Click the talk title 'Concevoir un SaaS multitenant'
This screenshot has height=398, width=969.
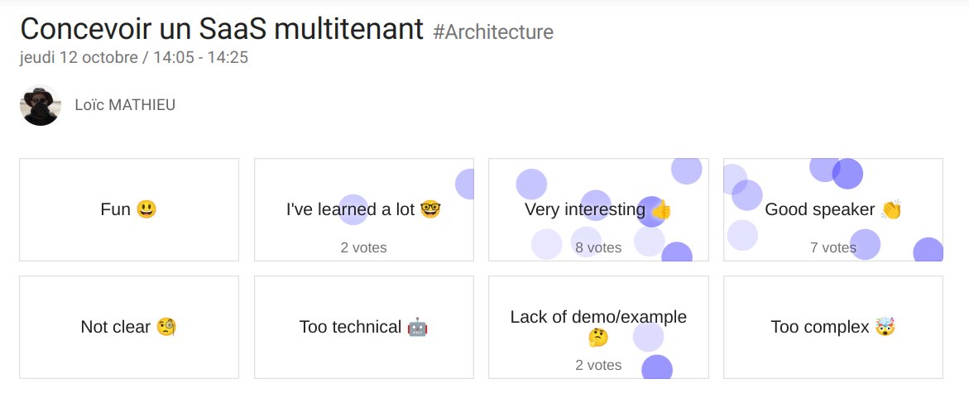point(222,29)
